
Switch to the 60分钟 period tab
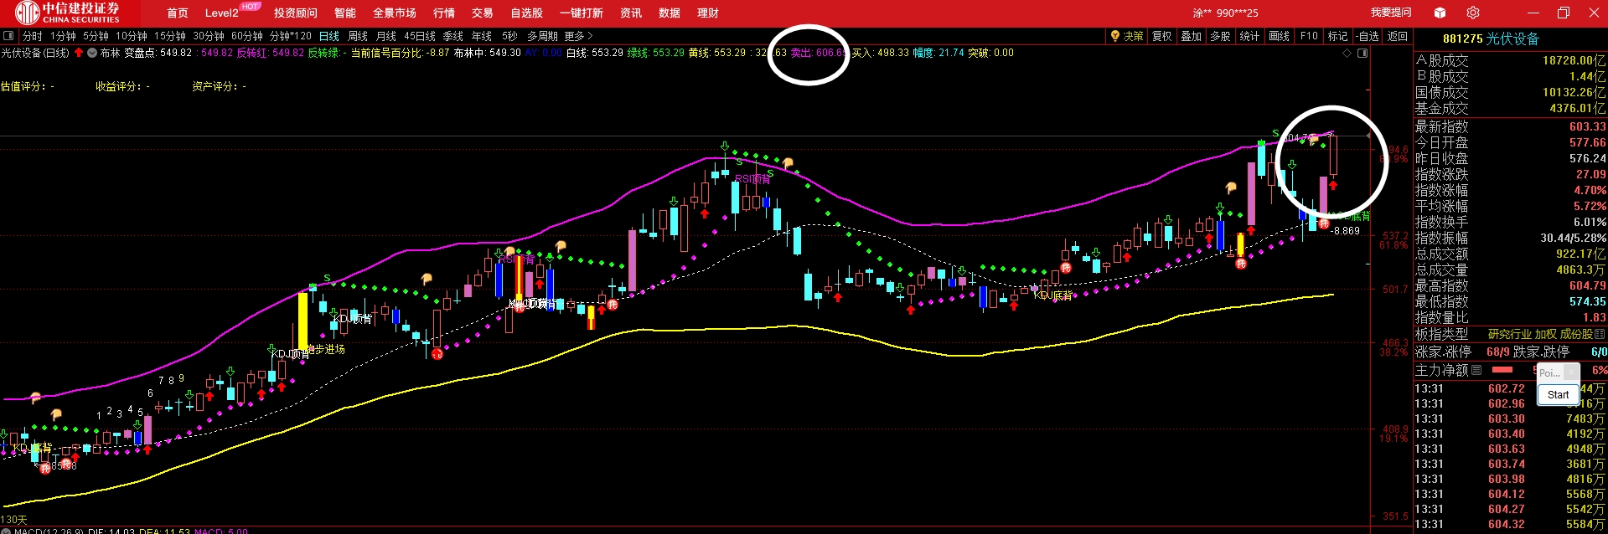247,36
